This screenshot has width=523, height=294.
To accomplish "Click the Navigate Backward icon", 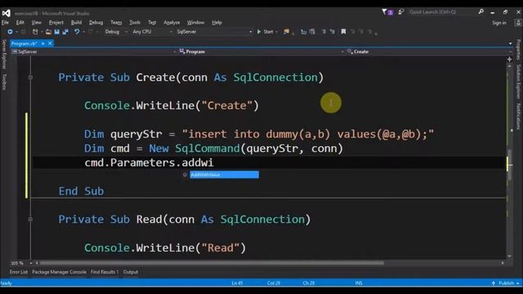I will click(10, 32).
